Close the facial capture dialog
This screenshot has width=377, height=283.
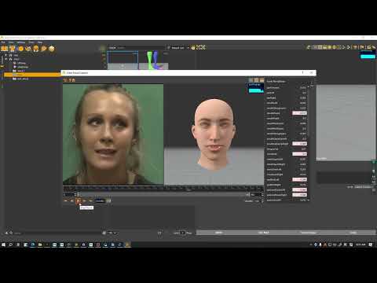pos(311,72)
